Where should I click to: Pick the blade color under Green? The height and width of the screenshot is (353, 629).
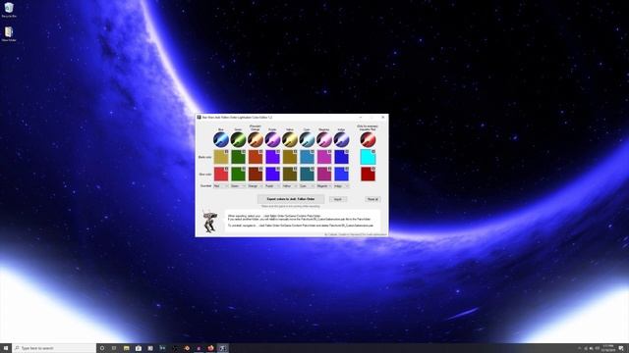coord(238,157)
